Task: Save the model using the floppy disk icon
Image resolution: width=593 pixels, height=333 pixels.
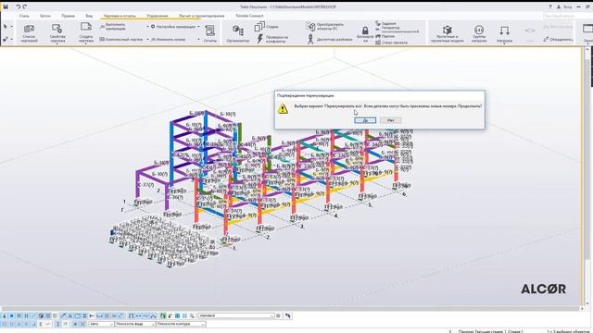Action: pos(6,6)
